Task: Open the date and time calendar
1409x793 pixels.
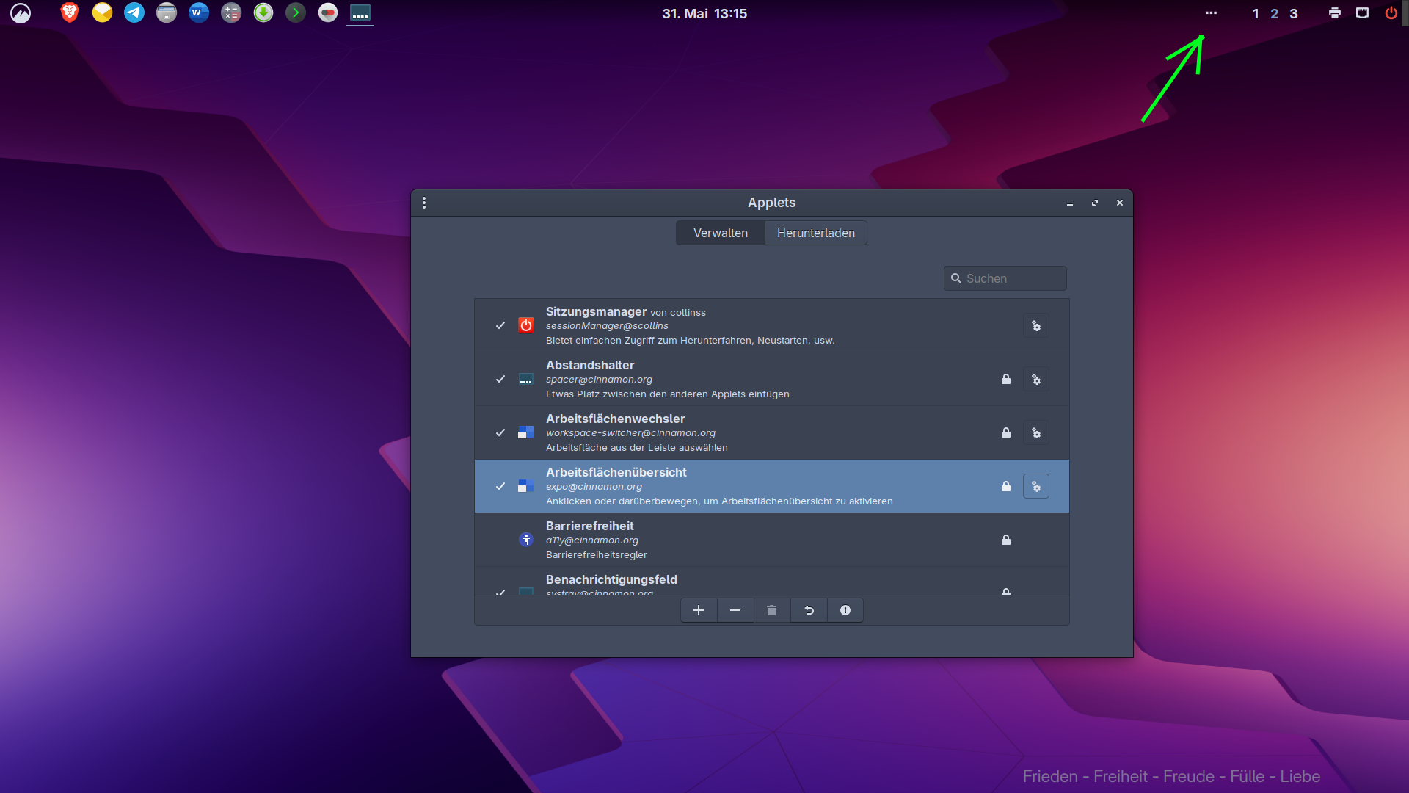Action: [704, 13]
